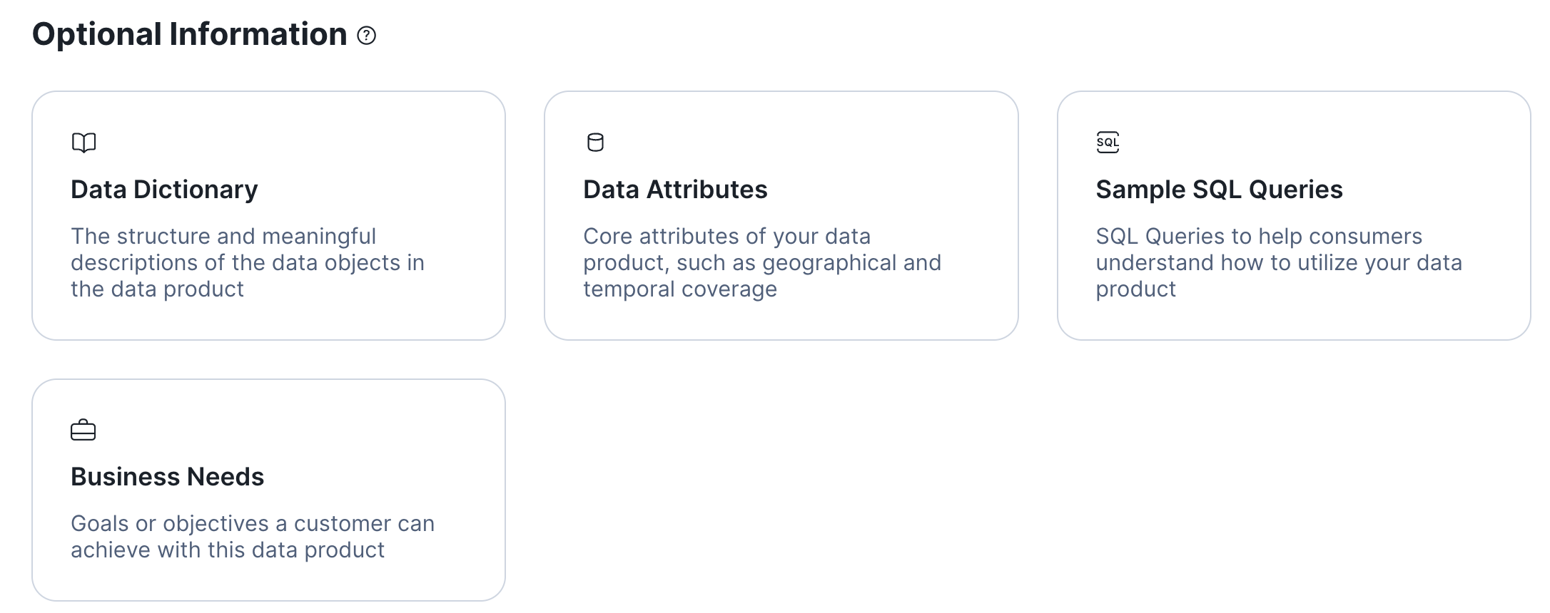Click the Business Needs description text
Image resolution: width=1550 pixels, height=613 pixels.
(x=252, y=537)
